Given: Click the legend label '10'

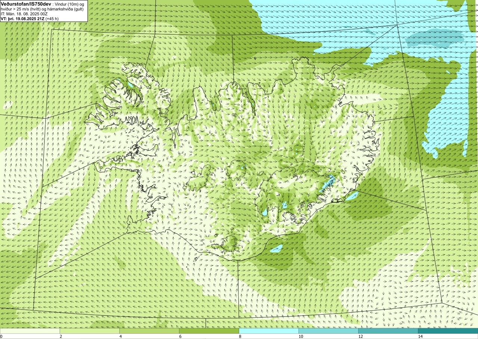Looking at the screenshot, I should click(301, 337).
